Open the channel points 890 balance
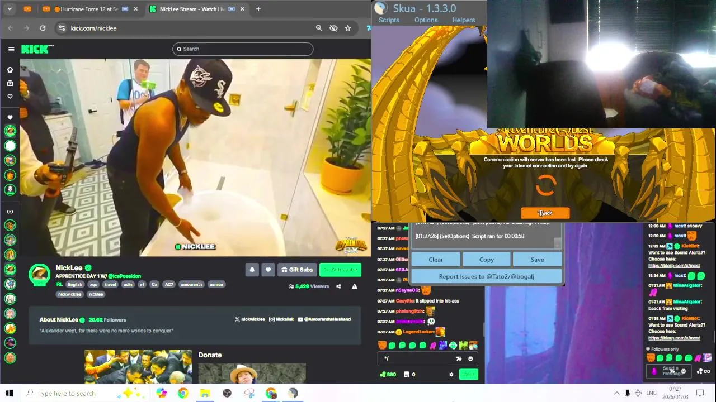Image resolution: width=716 pixels, height=402 pixels. pos(388,375)
